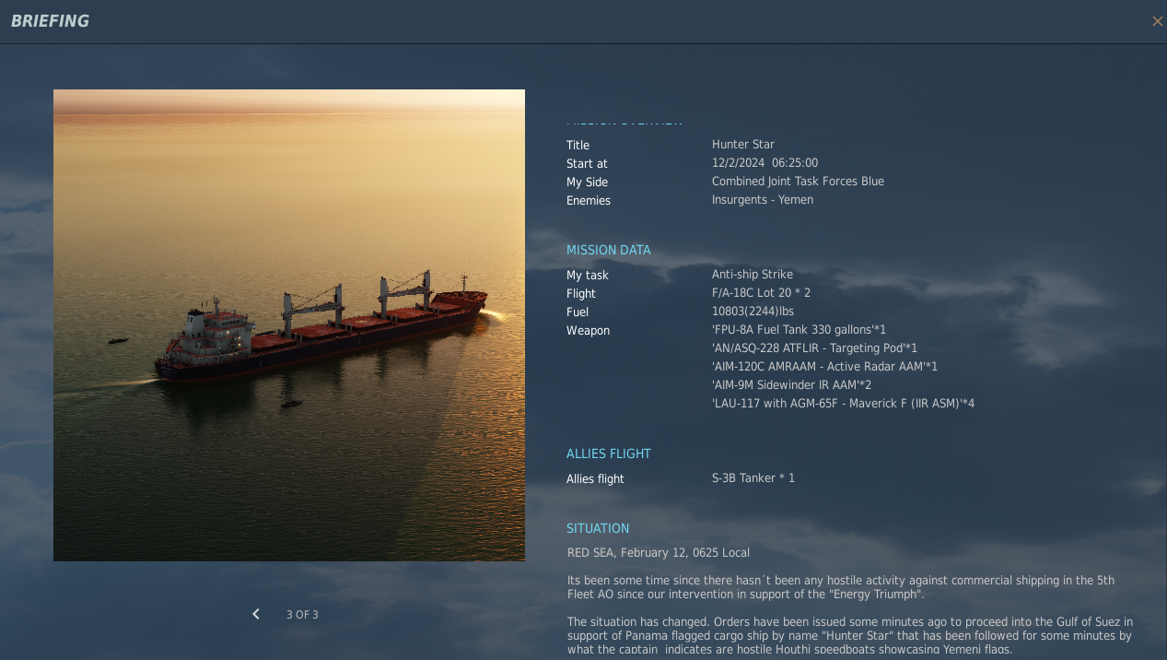Image resolution: width=1167 pixels, height=660 pixels.
Task: Select the SITUATION section heading
Action: tap(598, 528)
